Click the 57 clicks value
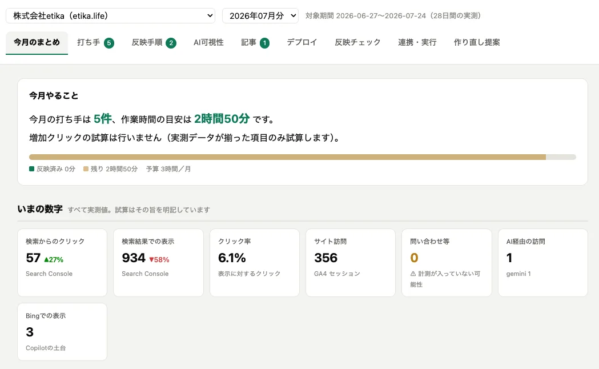599x369 pixels. pos(33,258)
